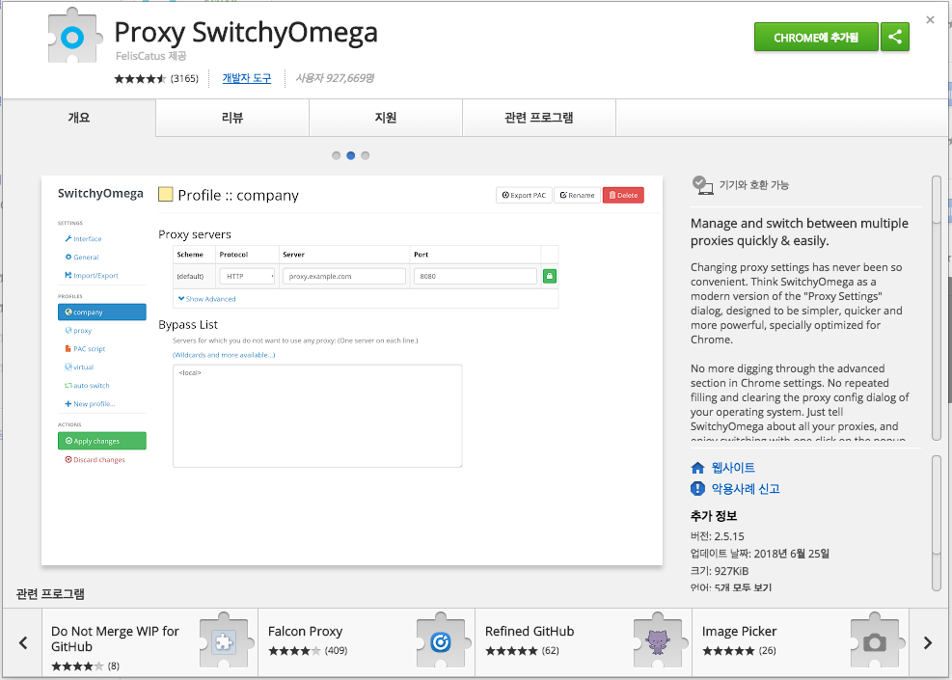
Task: Select the first carousel dot indicator
Action: pos(336,155)
